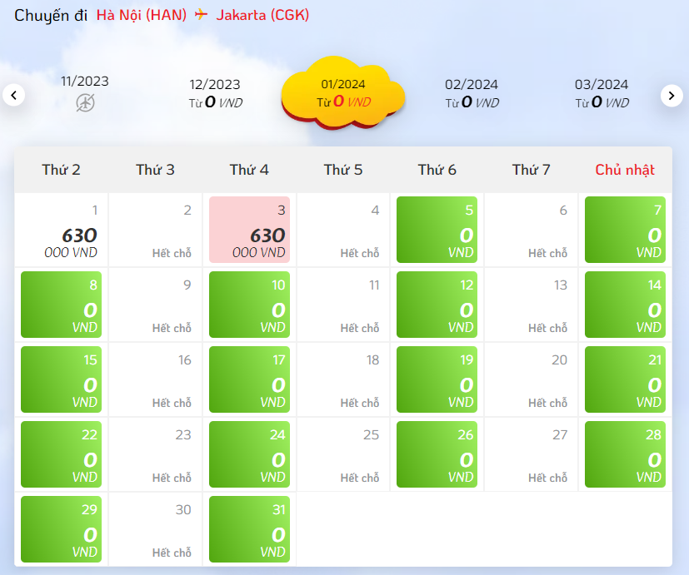This screenshot has width=689, height=575.
Task: Choose January 1 fare 630,000 VND
Action: pos(61,230)
